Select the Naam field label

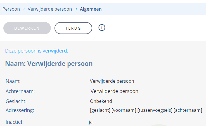coord(13,81)
